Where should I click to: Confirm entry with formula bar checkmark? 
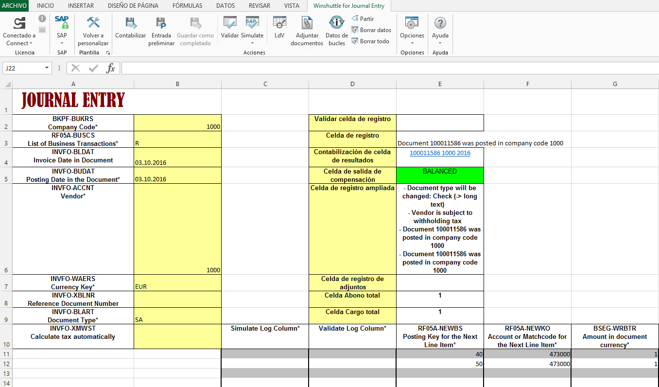coord(93,68)
